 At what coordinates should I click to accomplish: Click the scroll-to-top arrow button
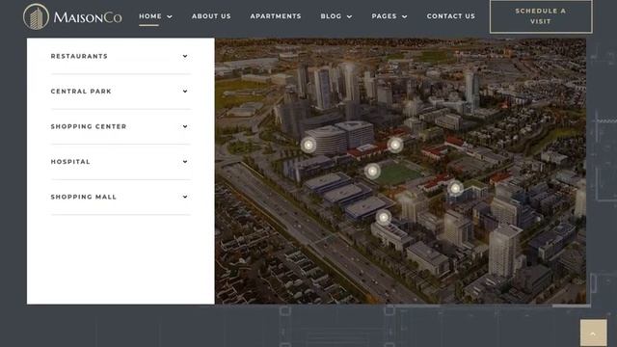[594, 333]
